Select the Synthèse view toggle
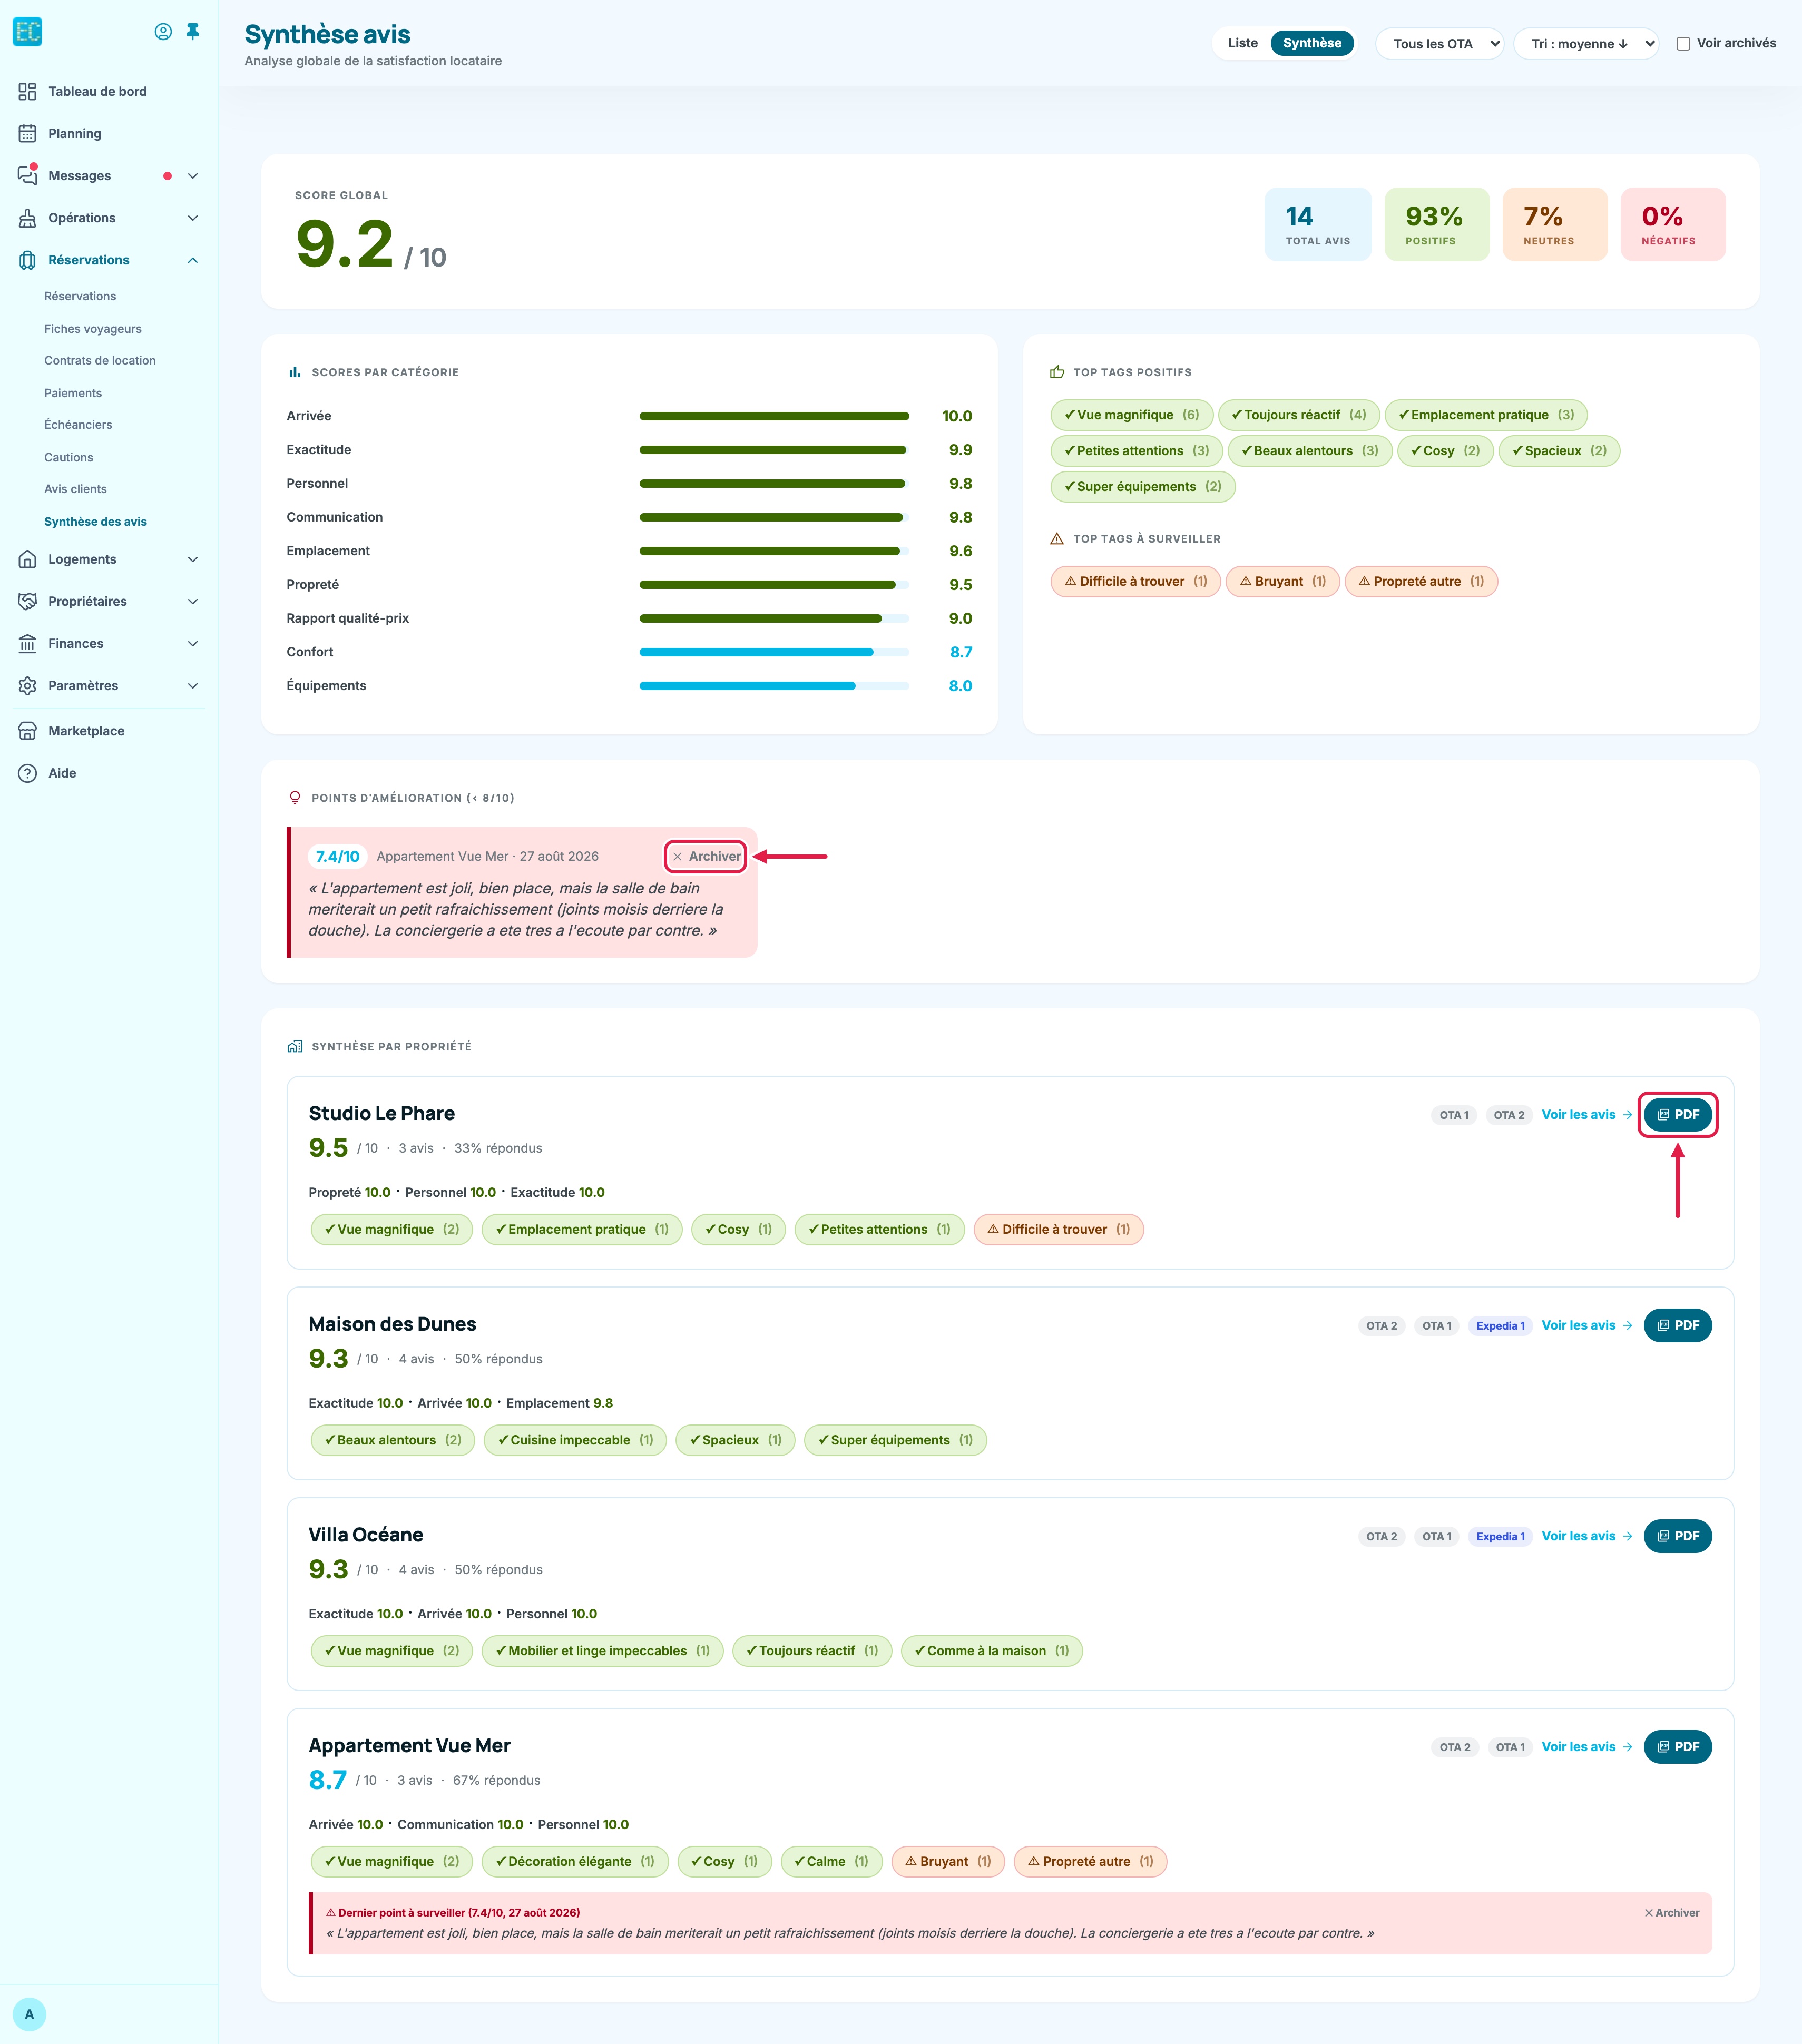Image resolution: width=1802 pixels, height=2044 pixels. [1312, 43]
